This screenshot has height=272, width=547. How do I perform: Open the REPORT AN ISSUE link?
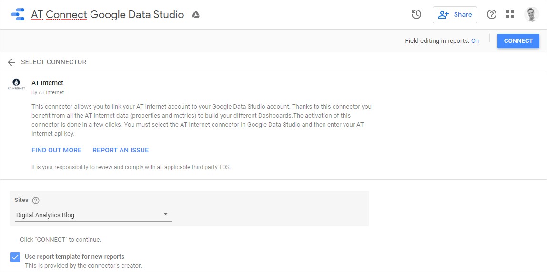[x=121, y=151]
